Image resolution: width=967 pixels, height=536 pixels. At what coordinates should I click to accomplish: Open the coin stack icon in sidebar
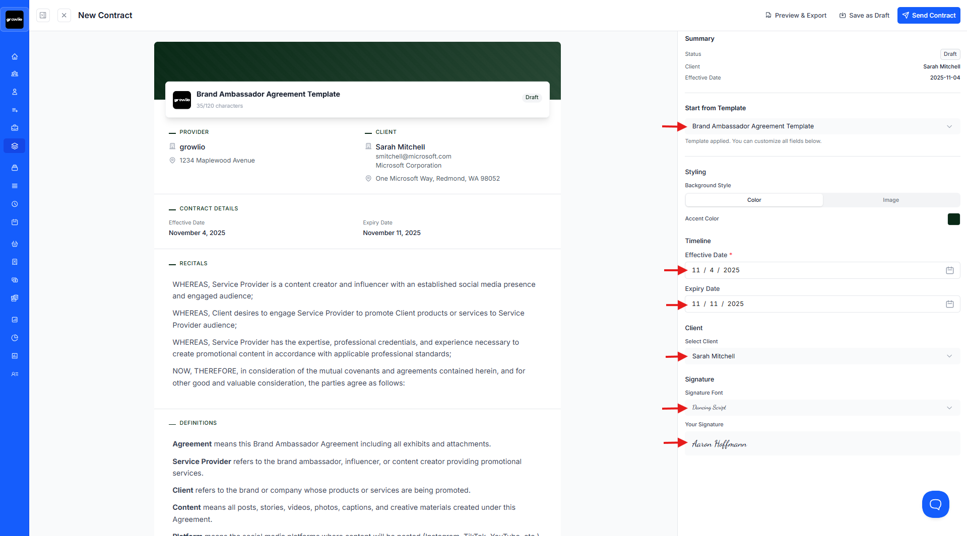coord(15,298)
